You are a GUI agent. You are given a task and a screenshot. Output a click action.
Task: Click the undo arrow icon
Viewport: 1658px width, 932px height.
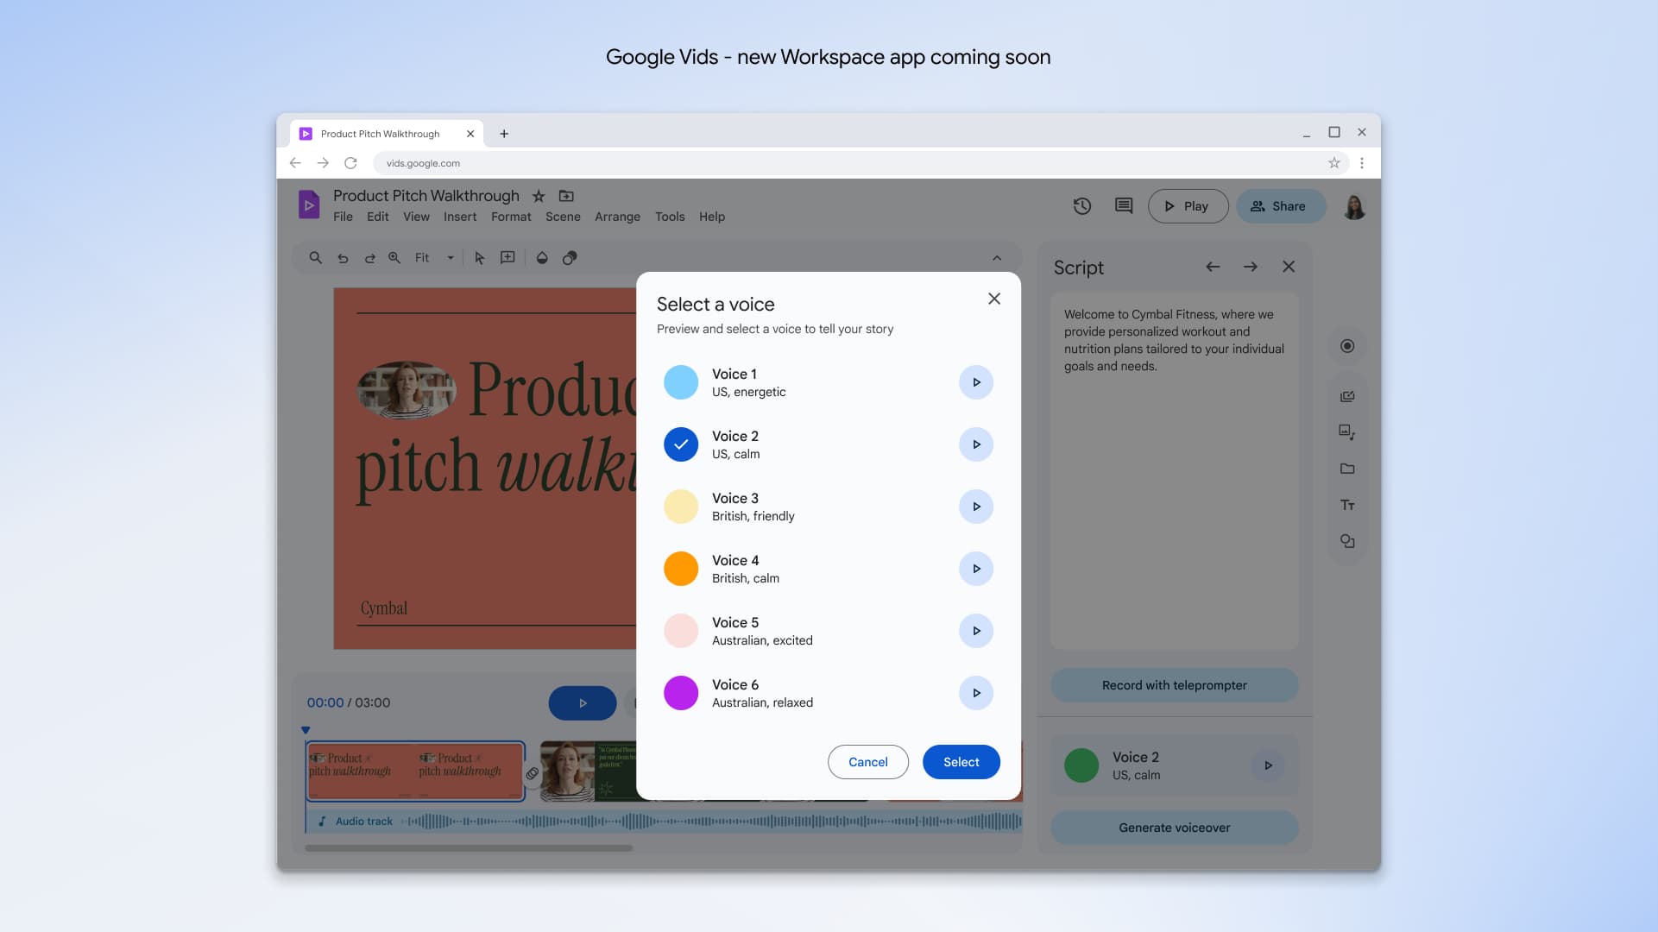[x=342, y=258]
